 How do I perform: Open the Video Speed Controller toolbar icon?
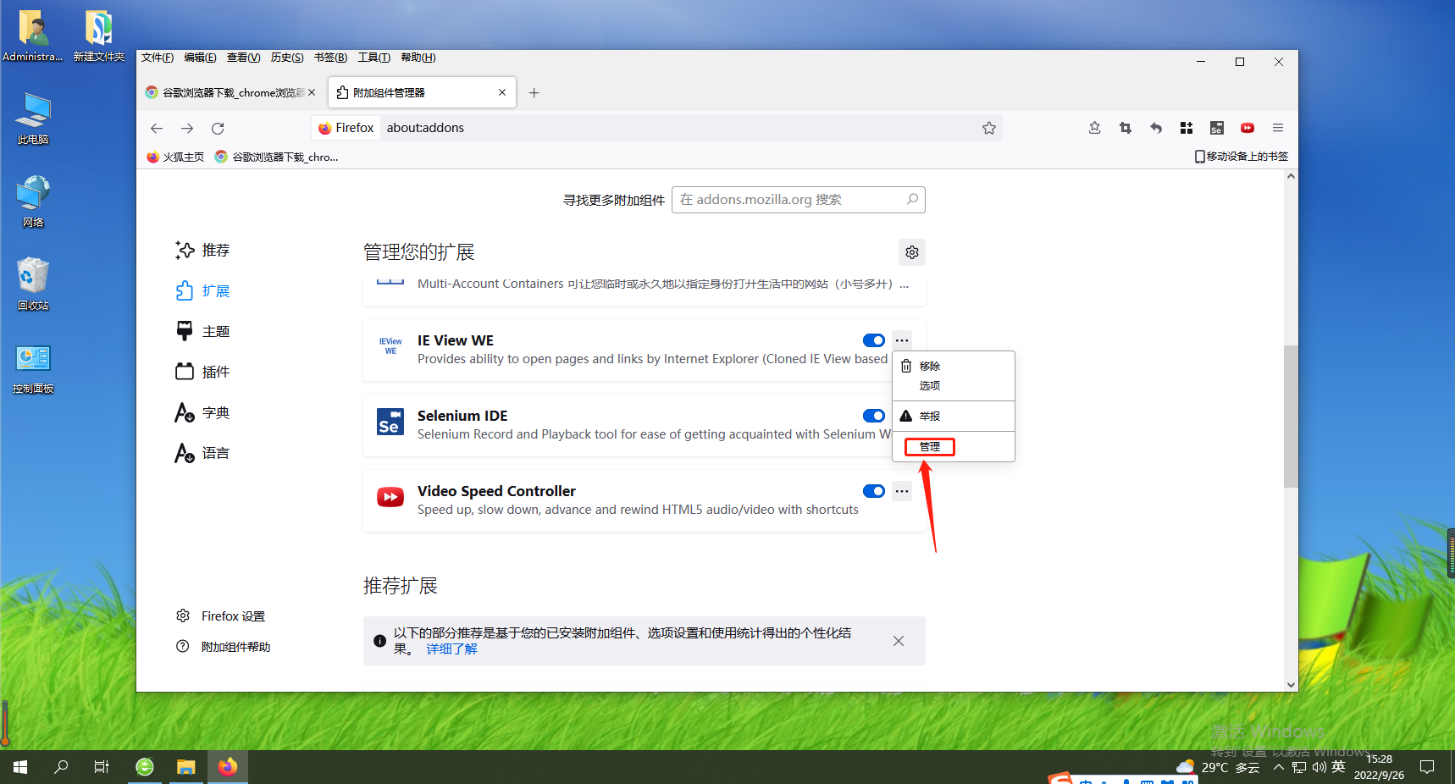click(1248, 128)
